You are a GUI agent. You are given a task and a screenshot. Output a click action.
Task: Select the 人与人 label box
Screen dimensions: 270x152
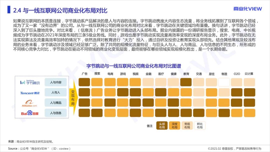click(55, 92)
